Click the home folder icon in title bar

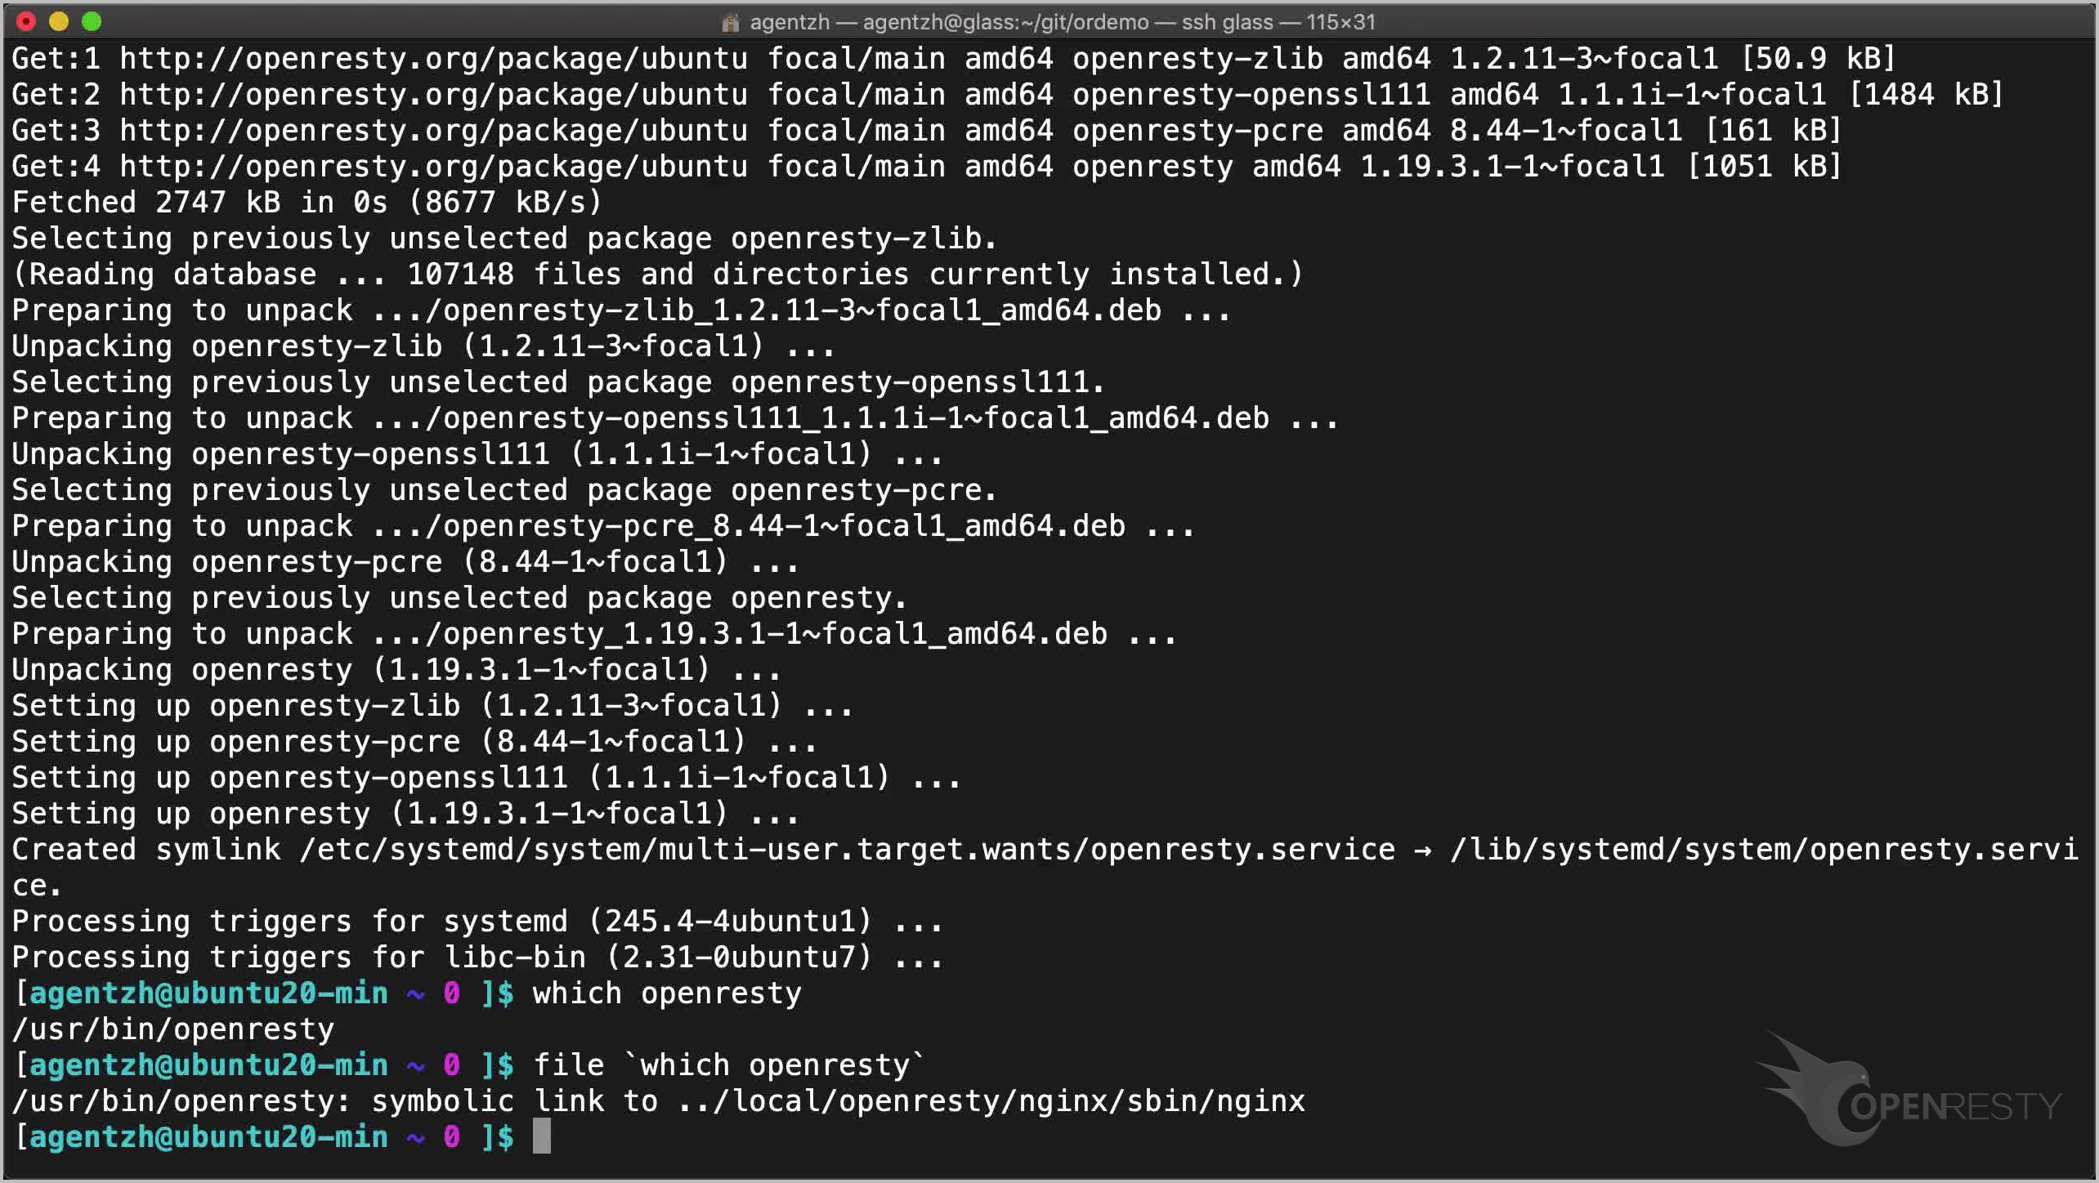click(x=730, y=22)
